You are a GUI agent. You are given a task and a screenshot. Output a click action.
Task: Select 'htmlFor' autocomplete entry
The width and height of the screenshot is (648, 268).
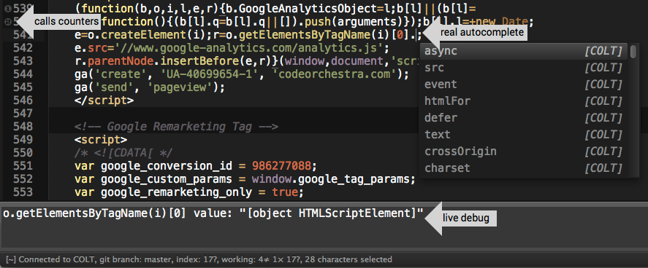coord(524,101)
